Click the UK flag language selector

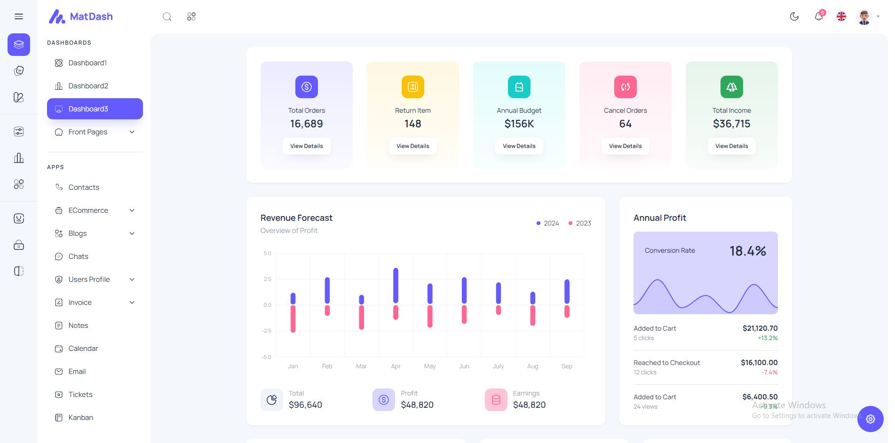point(841,17)
